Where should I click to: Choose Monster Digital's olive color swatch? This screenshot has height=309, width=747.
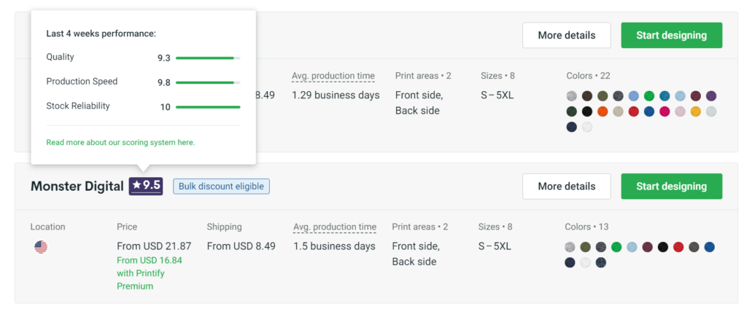[x=586, y=247]
